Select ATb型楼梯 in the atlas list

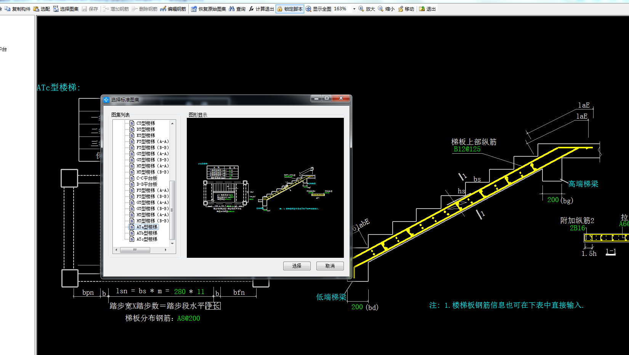[147, 233]
